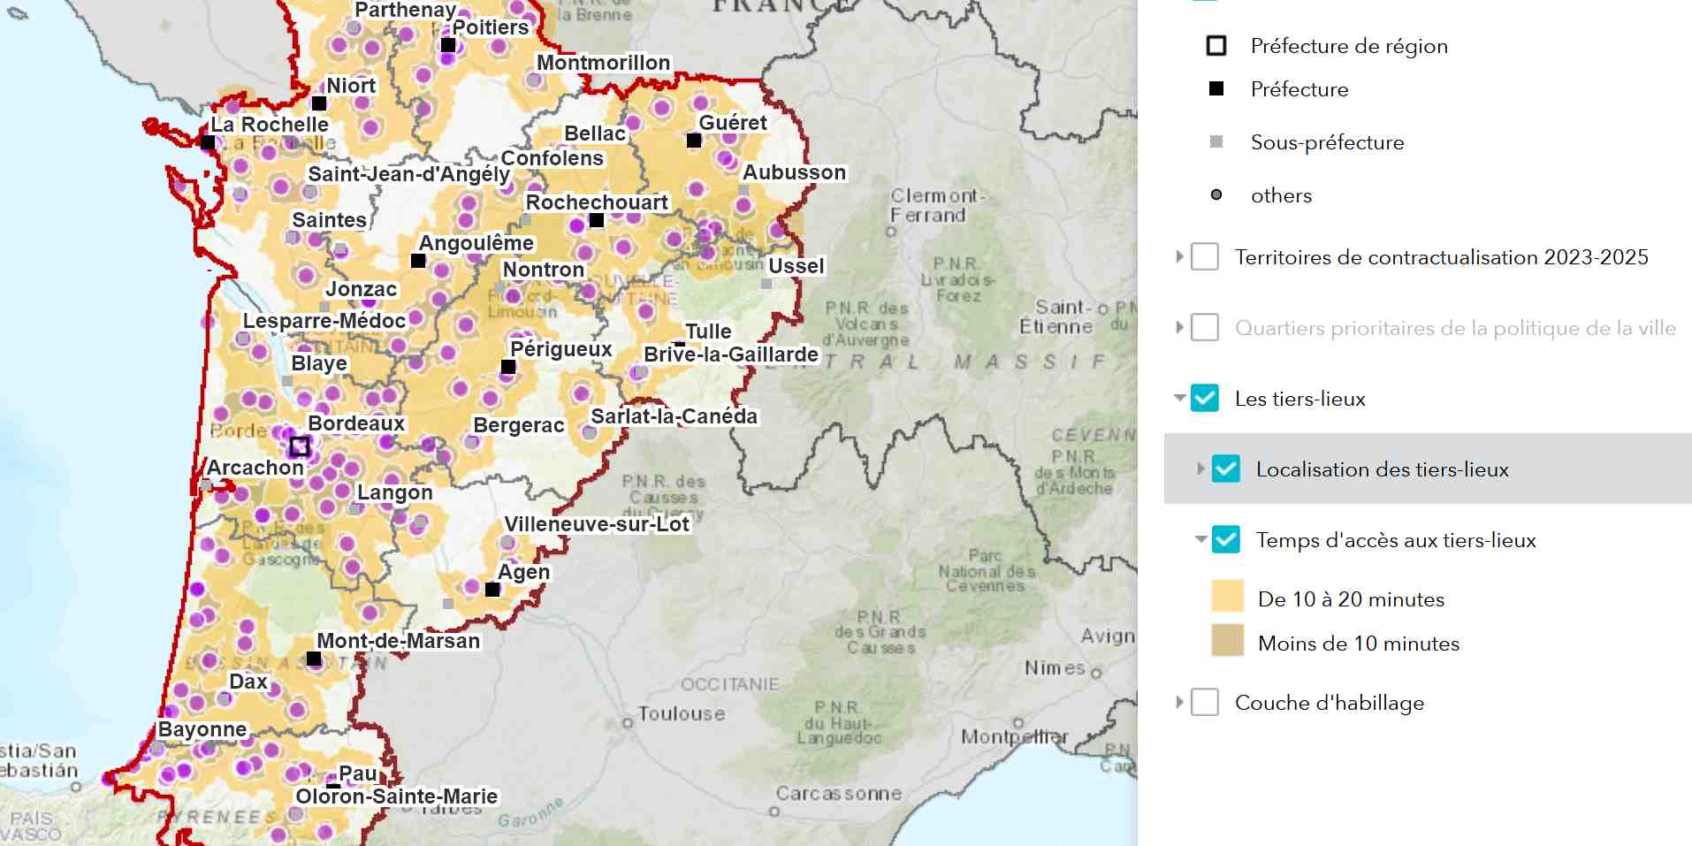Click the Bordeaux city label on map
Screen dimensions: 1692x846
(356, 423)
